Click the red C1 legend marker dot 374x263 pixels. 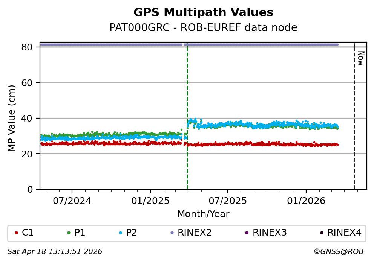click(x=16, y=233)
